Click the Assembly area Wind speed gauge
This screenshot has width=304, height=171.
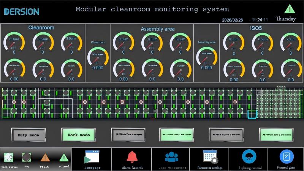pyautogui.click(x=206, y=56)
